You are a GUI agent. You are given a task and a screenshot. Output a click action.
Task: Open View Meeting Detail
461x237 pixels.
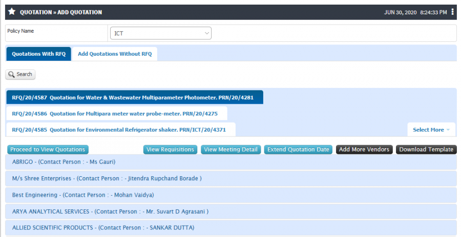pos(231,150)
